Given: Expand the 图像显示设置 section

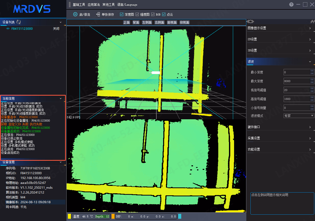Looking at the screenshot, I should pos(280,28).
